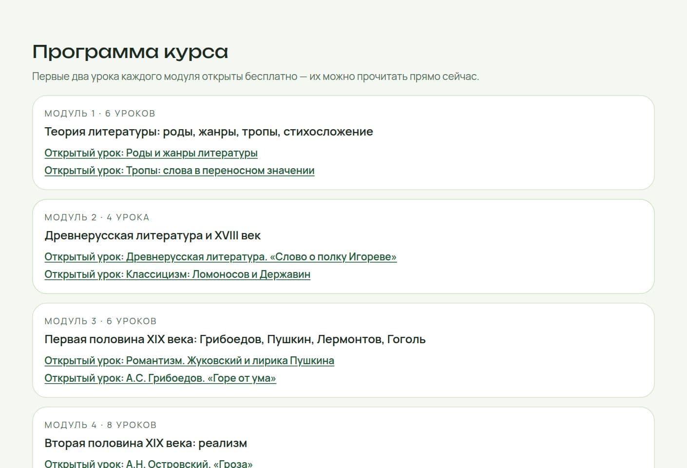Click the label «МОДУЛЬ 3 · 6 УРОКОВ»

[x=100, y=321]
